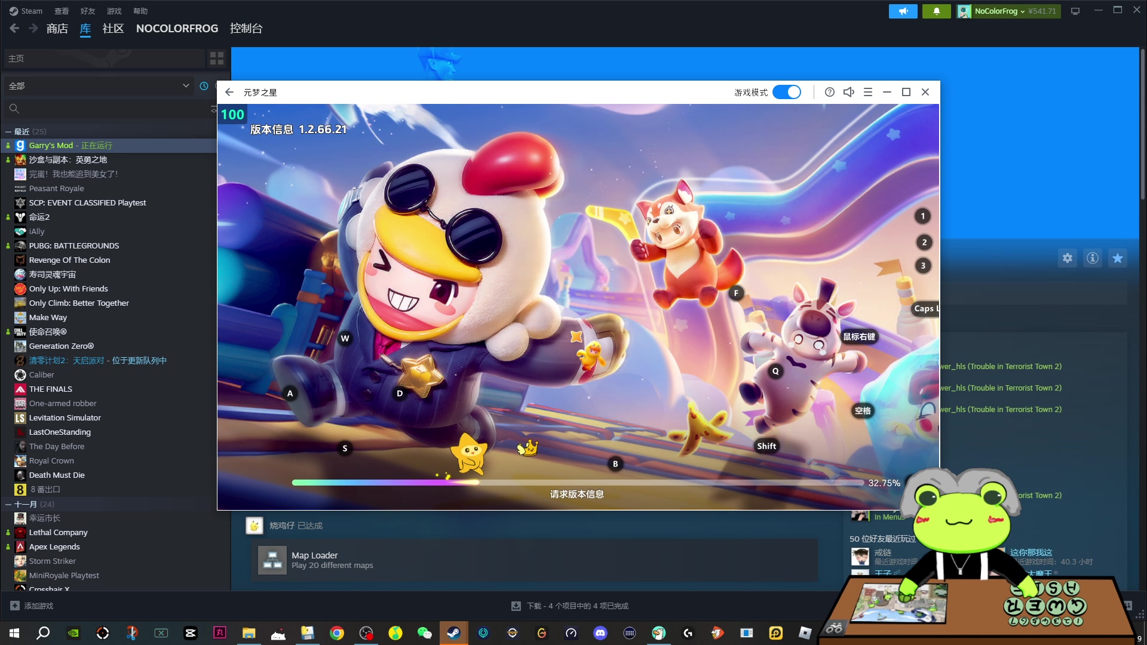Open NoColorFrog account dropdown
The height and width of the screenshot is (645, 1147).
tap(1008, 11)
